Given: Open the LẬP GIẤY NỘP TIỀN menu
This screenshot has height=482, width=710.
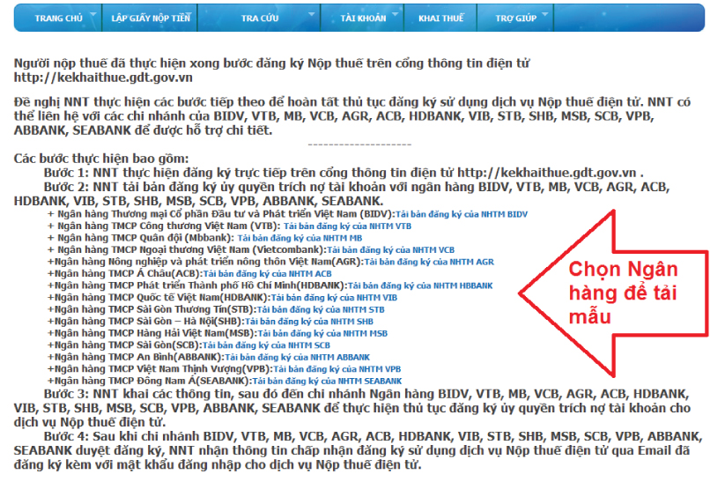Looking at the screenshot, I should (x=151, y=19).
